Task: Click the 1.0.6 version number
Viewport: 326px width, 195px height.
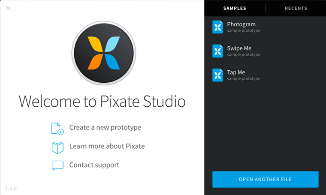Action: (11, 189)
